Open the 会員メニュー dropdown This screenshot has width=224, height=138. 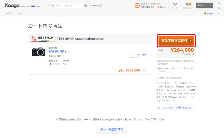click(204, 5)
